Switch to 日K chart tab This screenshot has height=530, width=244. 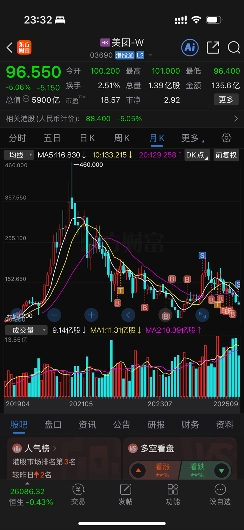[87, 138]
